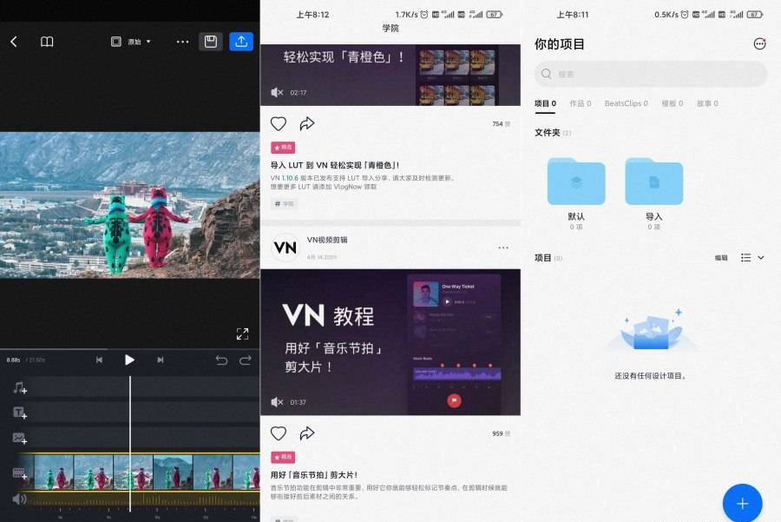Add a clip to the main video track
The height and width of the screenshot is (522, 781).
point(19,473)
